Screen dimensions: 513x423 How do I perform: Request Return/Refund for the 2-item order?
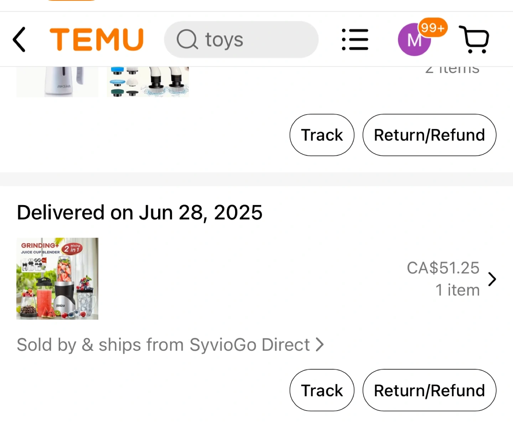click(429, 135)
